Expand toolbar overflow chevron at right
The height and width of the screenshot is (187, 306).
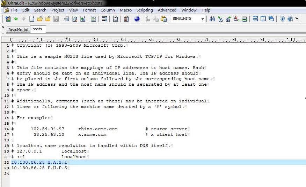297,18
